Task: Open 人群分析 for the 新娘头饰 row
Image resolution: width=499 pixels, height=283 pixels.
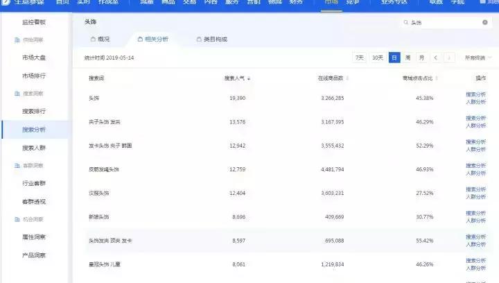Action: tap(475, 221)
